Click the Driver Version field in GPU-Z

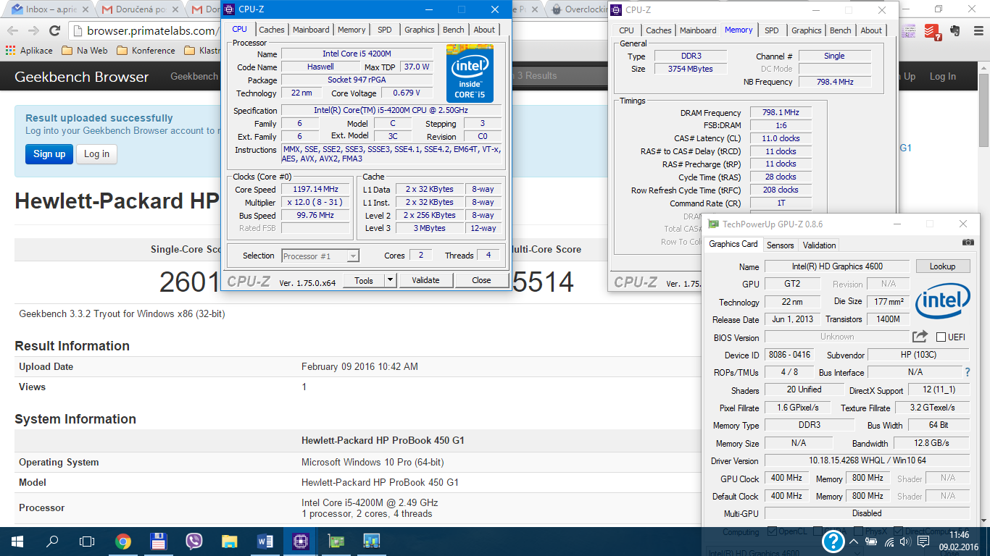click(867, 460)
